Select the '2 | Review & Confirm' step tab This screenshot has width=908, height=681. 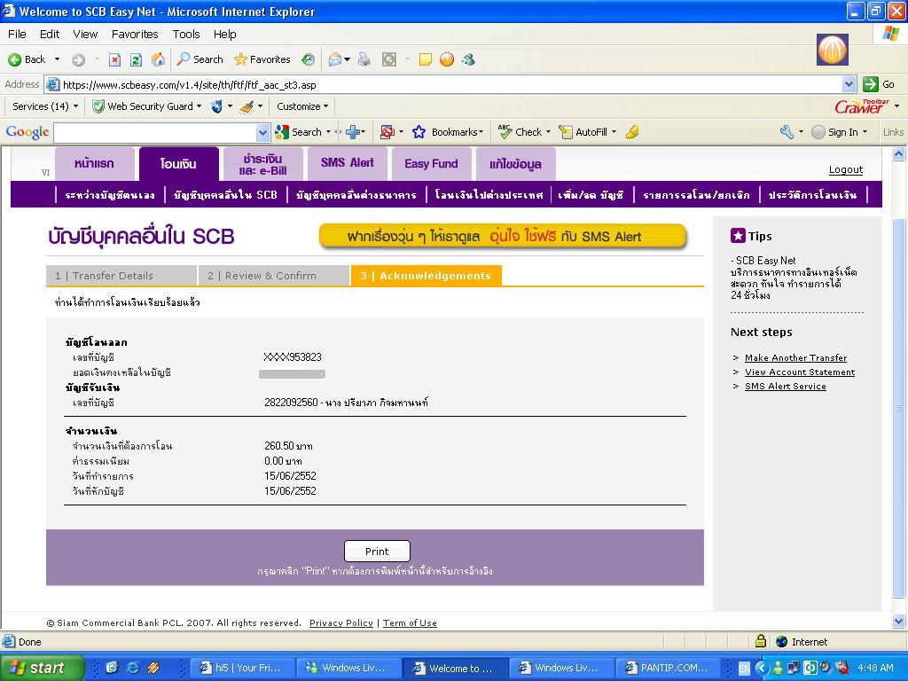[274, 276]
